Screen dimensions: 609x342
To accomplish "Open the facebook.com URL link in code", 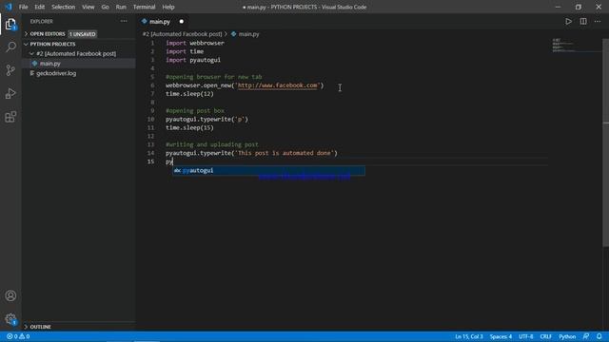I will [277, 85].
